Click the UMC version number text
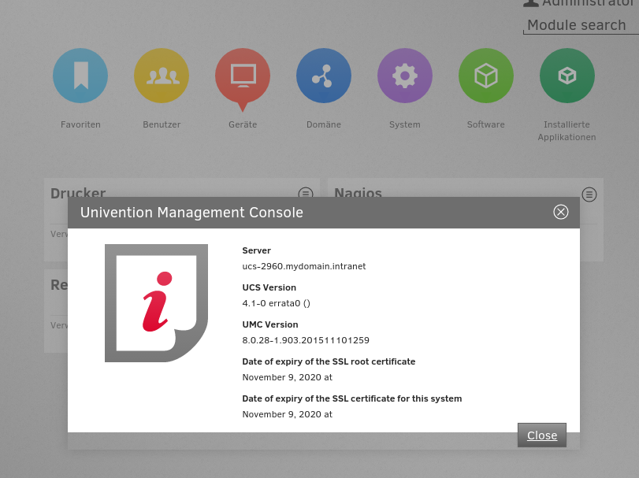This screenshot has width=639, height=478. [x=306, y=340]
